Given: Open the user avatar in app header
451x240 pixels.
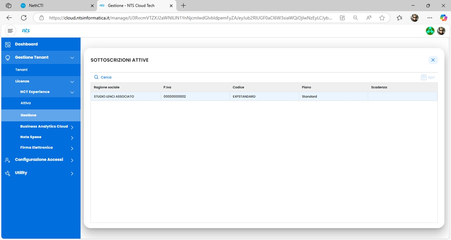Looking at the screenshot, I should 441,31.
